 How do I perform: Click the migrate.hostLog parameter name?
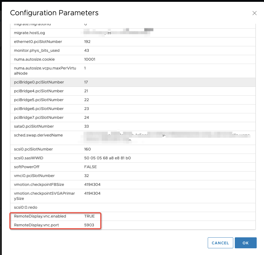[33, 33]
